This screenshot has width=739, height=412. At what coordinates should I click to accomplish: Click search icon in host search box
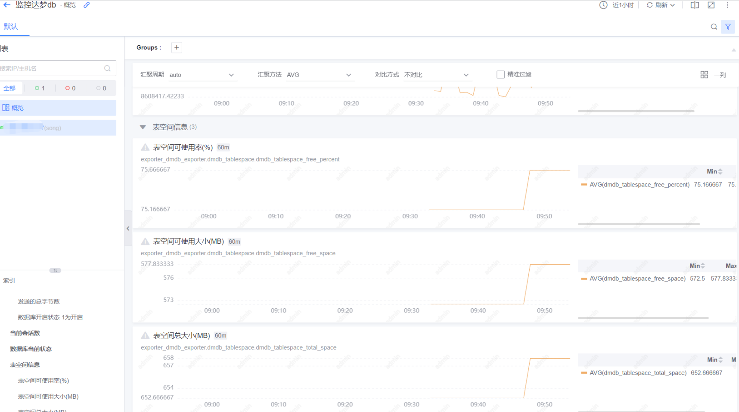click(107, 68)
